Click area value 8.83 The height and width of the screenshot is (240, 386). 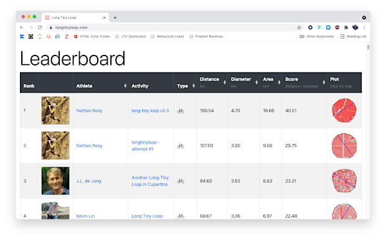tap(268, 181)
